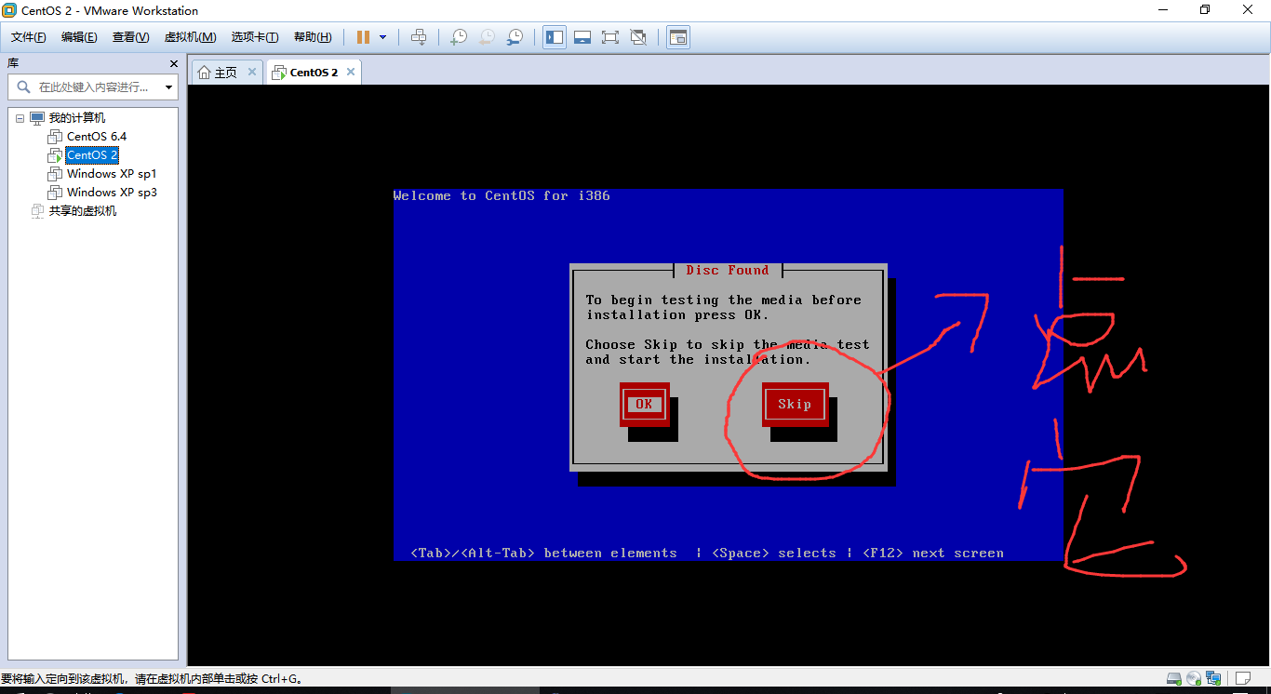1271x694 pixels.
Task: Pause the virtual machine with the orange button
Action: pyautogui.click(x=363, y=37)
